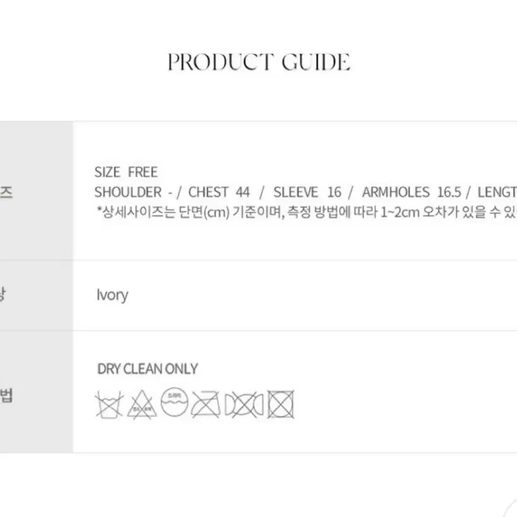This screenshot has width=517, height=517.
Task: Click the PRODUCT GUIDE heading
Action: click(259, 62)
